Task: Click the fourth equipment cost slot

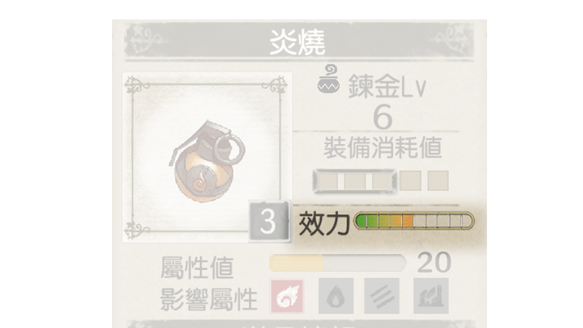Action: [x=410, y=181]
